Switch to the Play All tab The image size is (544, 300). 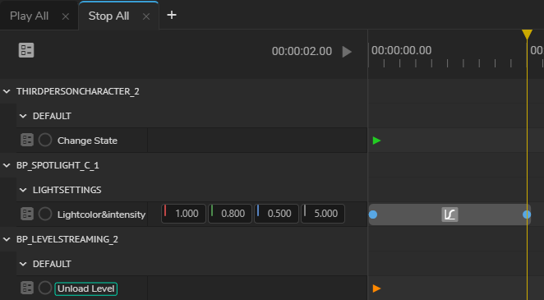29,16
